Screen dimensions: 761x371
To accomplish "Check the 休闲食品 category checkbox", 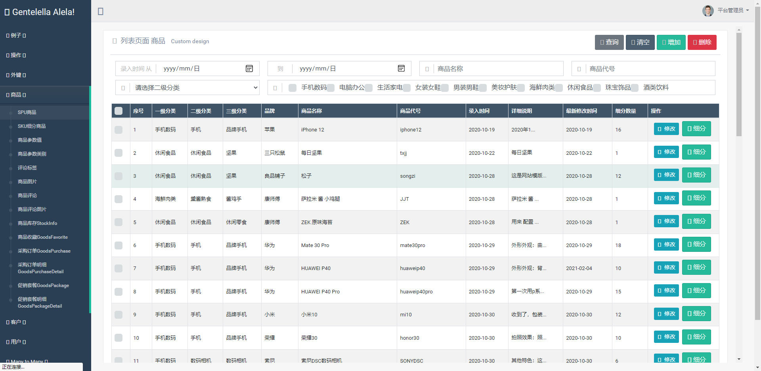I will click(559, 88).
